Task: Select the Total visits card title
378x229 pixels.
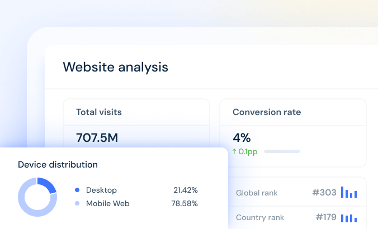Action: [x=99, y=112]
